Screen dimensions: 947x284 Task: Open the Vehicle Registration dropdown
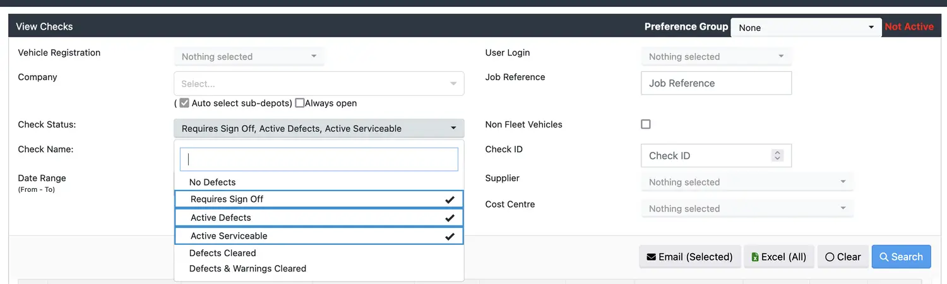point(249,57)
